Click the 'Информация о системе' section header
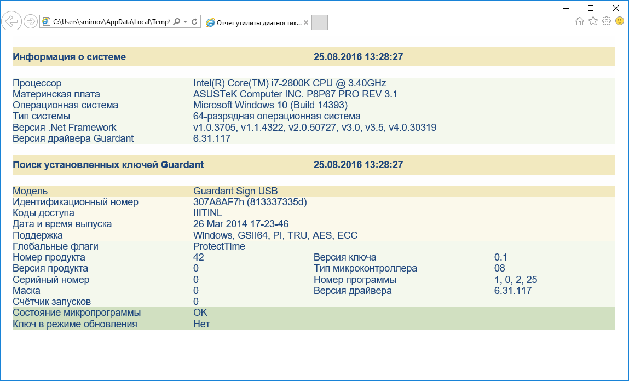 (70, 57)
